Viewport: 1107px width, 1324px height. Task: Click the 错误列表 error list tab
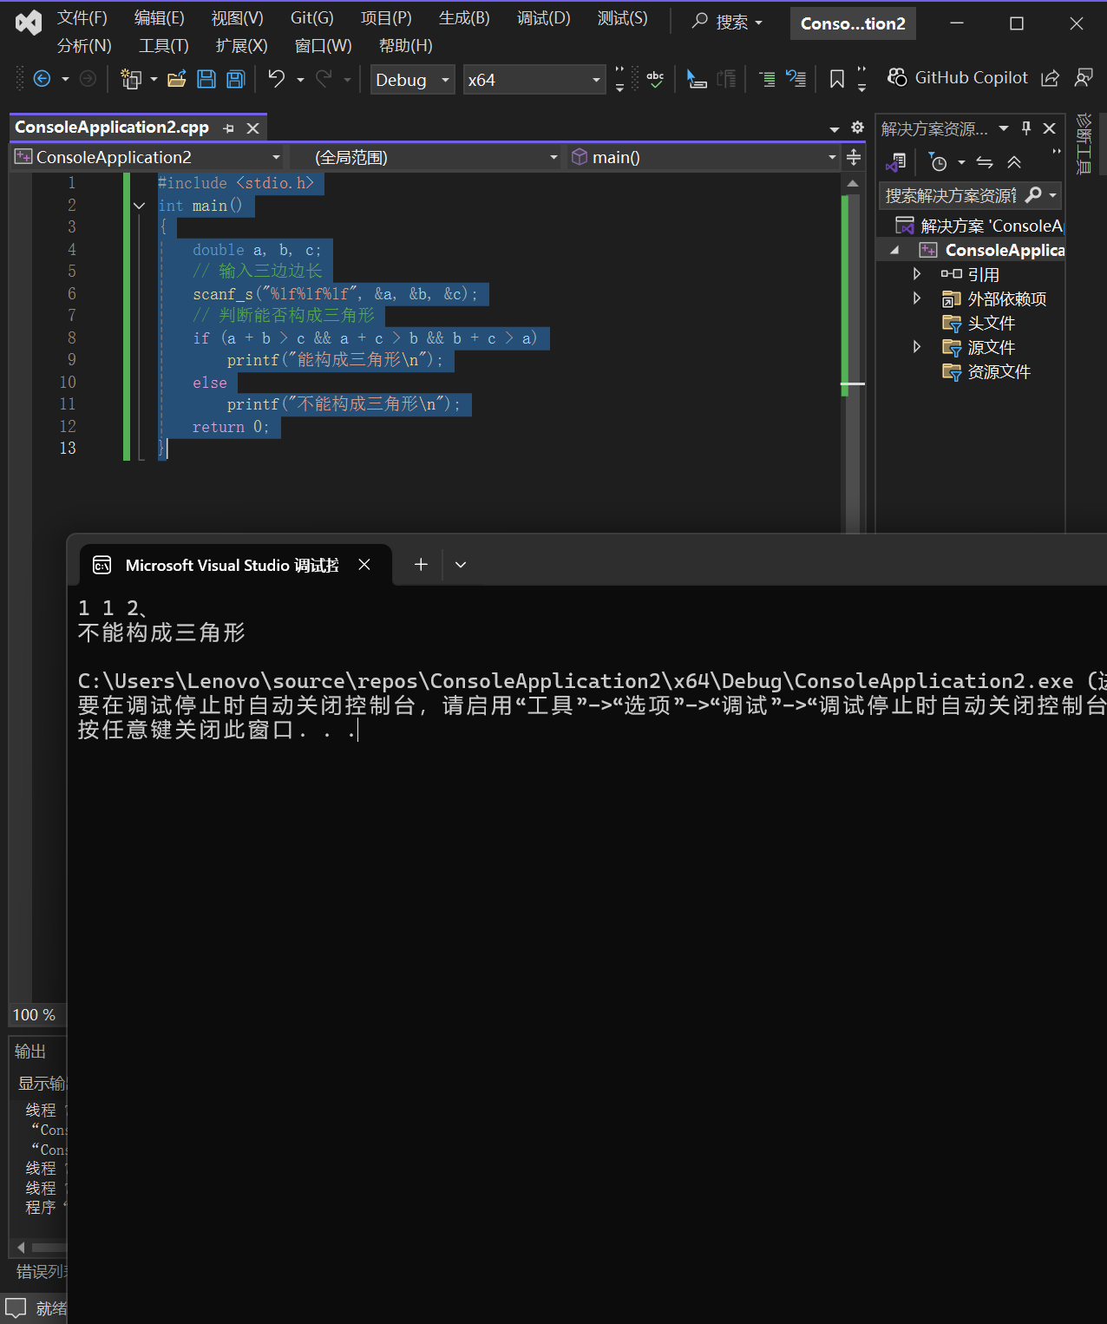click(40, 1272)
